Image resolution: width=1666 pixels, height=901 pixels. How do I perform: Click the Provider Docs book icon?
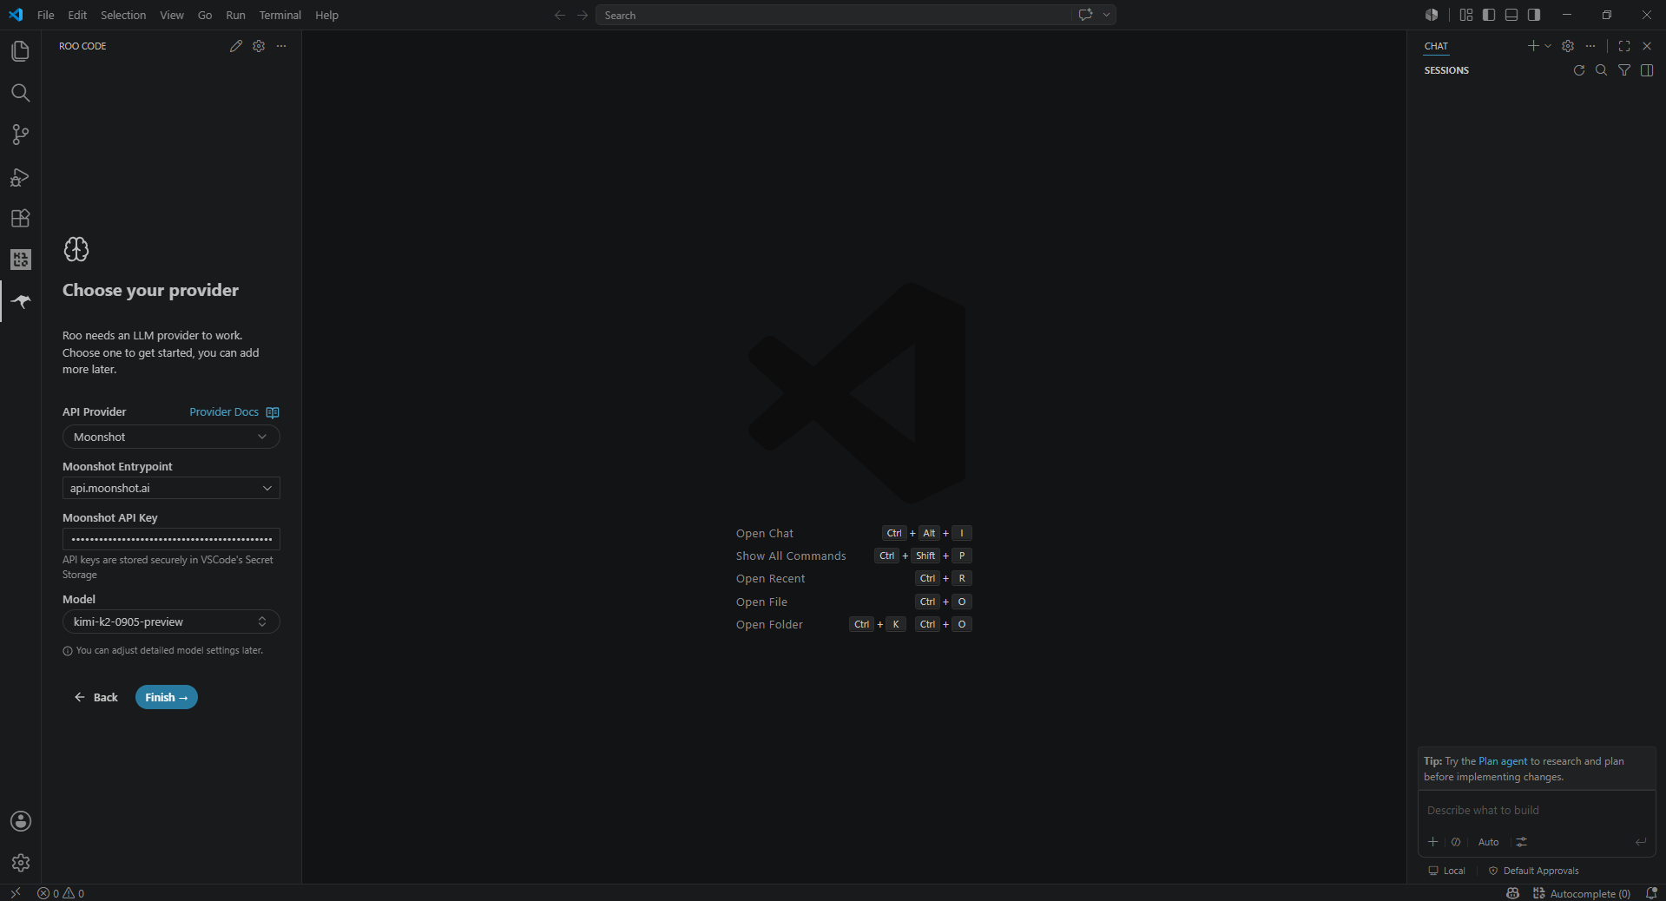click(x=273, y=412)
